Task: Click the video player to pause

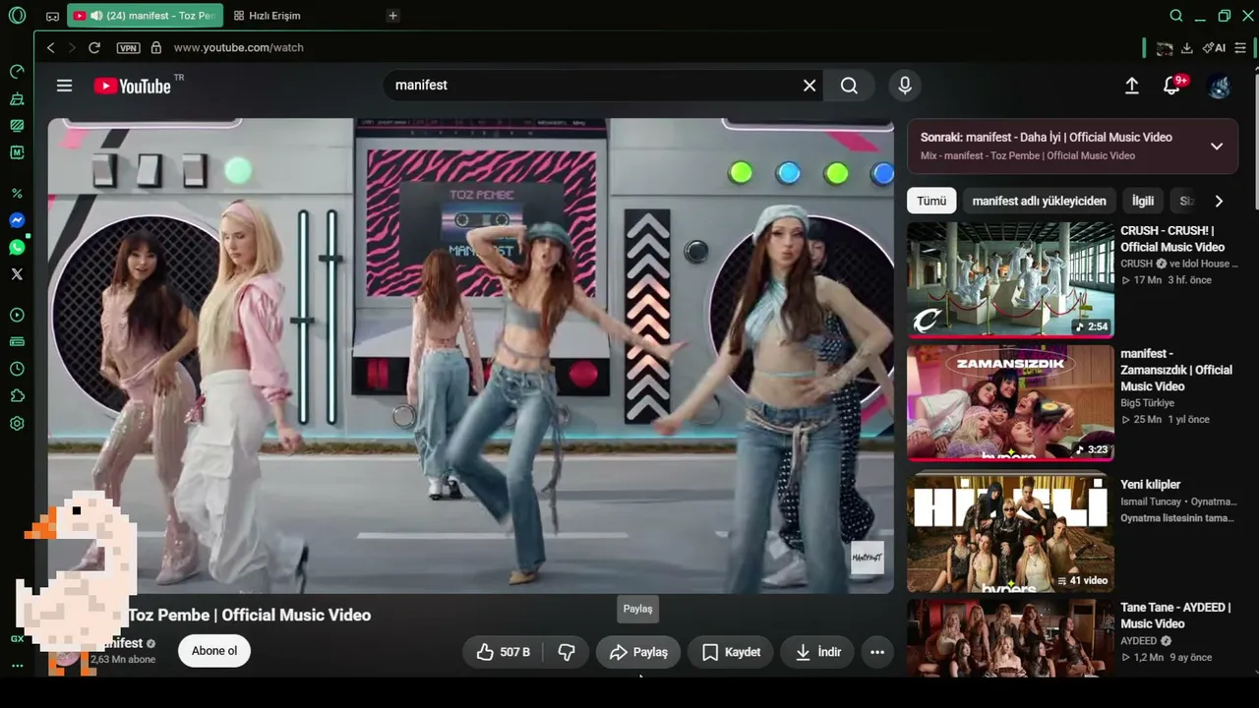Action: (x=471, y=356)
